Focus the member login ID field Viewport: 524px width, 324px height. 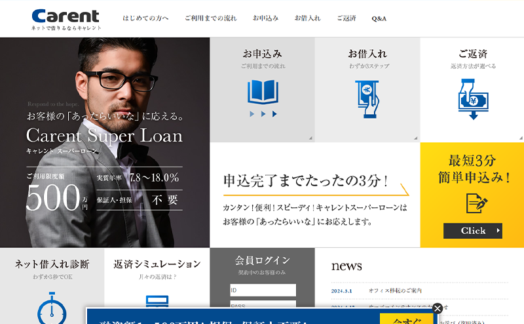(263, 290)
